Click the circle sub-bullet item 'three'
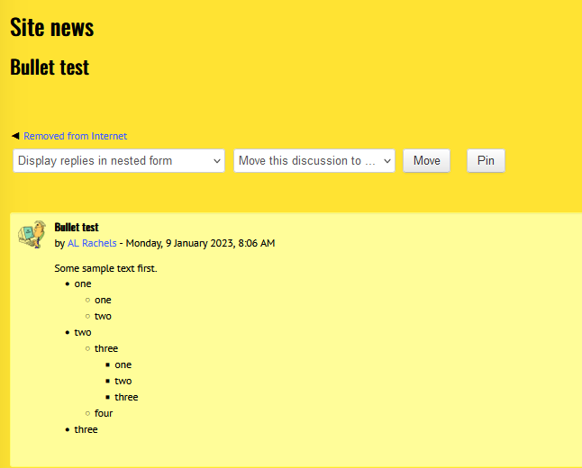The width and height of the screenshot is (582, 468). pos(106,348)
